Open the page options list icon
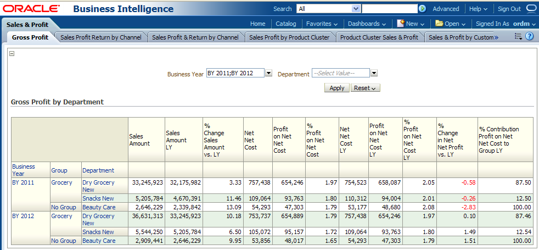Screen dimensions: 539x250 pos(518,36)
